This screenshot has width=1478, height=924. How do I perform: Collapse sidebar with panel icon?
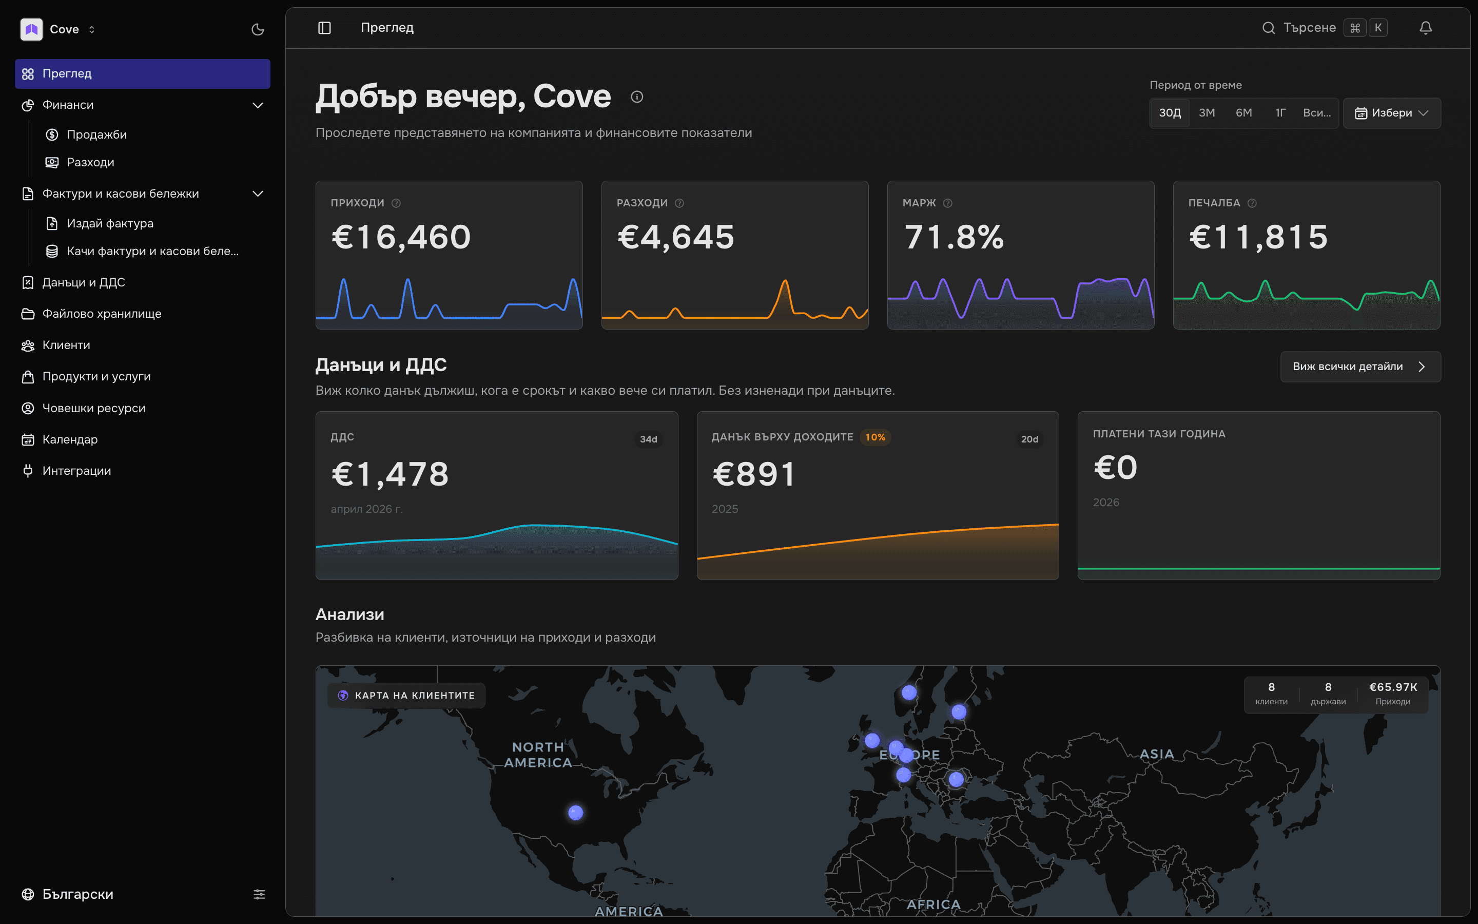pyautogui.click(x=324, y=28)
